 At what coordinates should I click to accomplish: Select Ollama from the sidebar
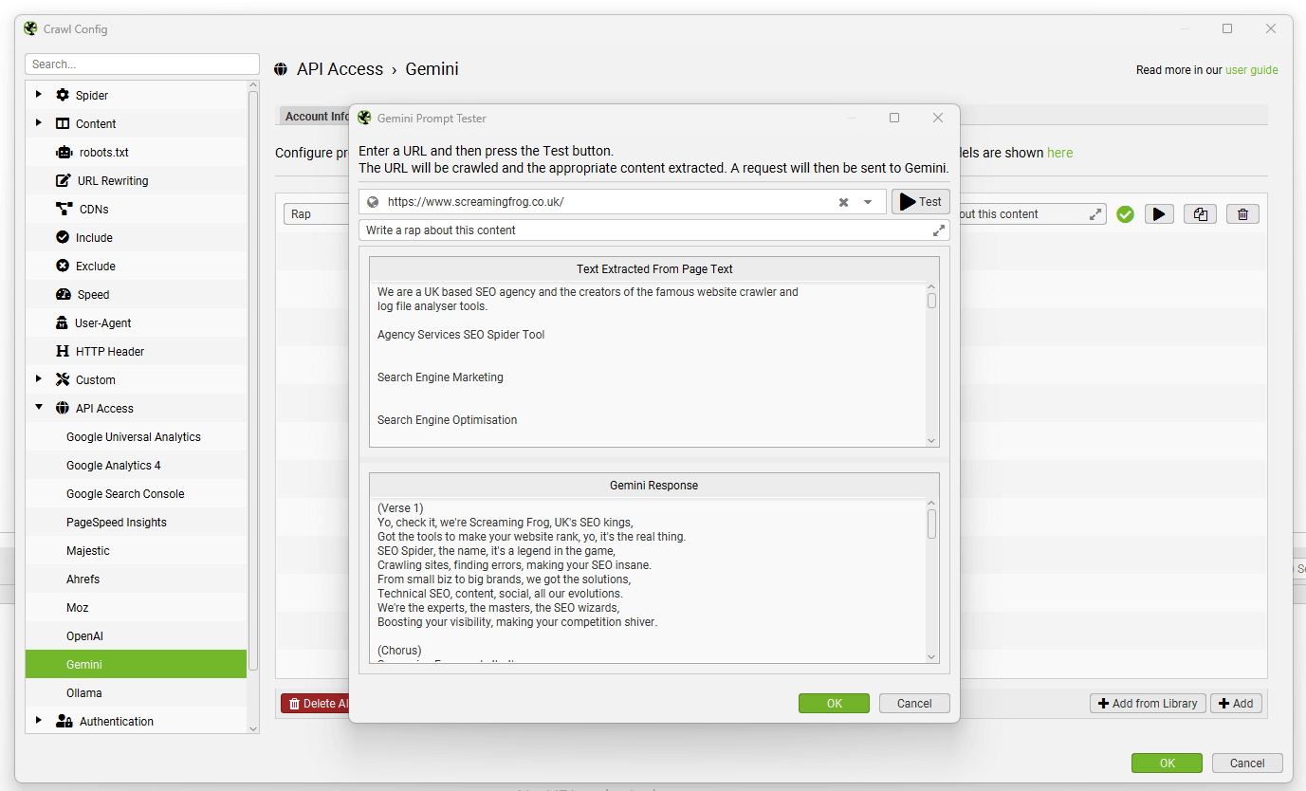point(83,693)
